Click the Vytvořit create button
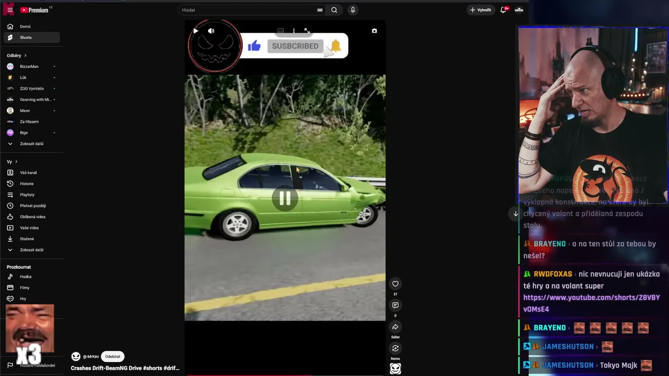669x376 pixels. [481, 10]
